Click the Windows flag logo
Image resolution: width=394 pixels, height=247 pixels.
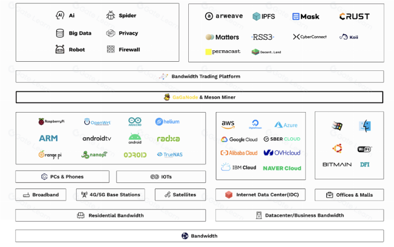[x=337, y=126]
